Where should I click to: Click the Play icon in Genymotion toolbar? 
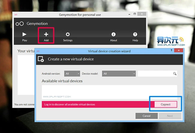[25, 34]
